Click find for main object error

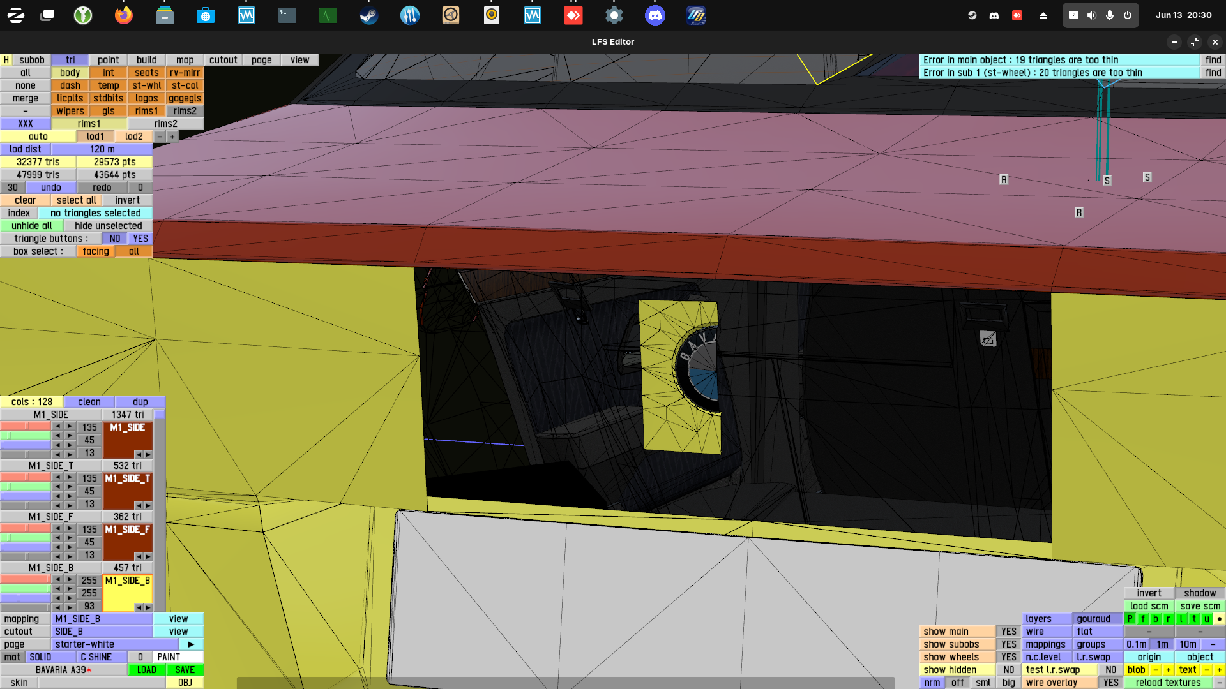[x=1213, y=60]
